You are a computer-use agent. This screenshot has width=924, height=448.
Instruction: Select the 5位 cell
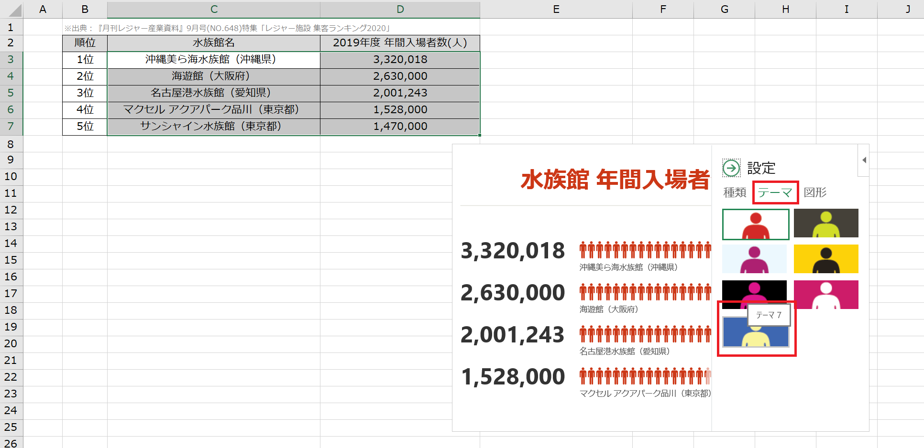(x=85, y=127)
